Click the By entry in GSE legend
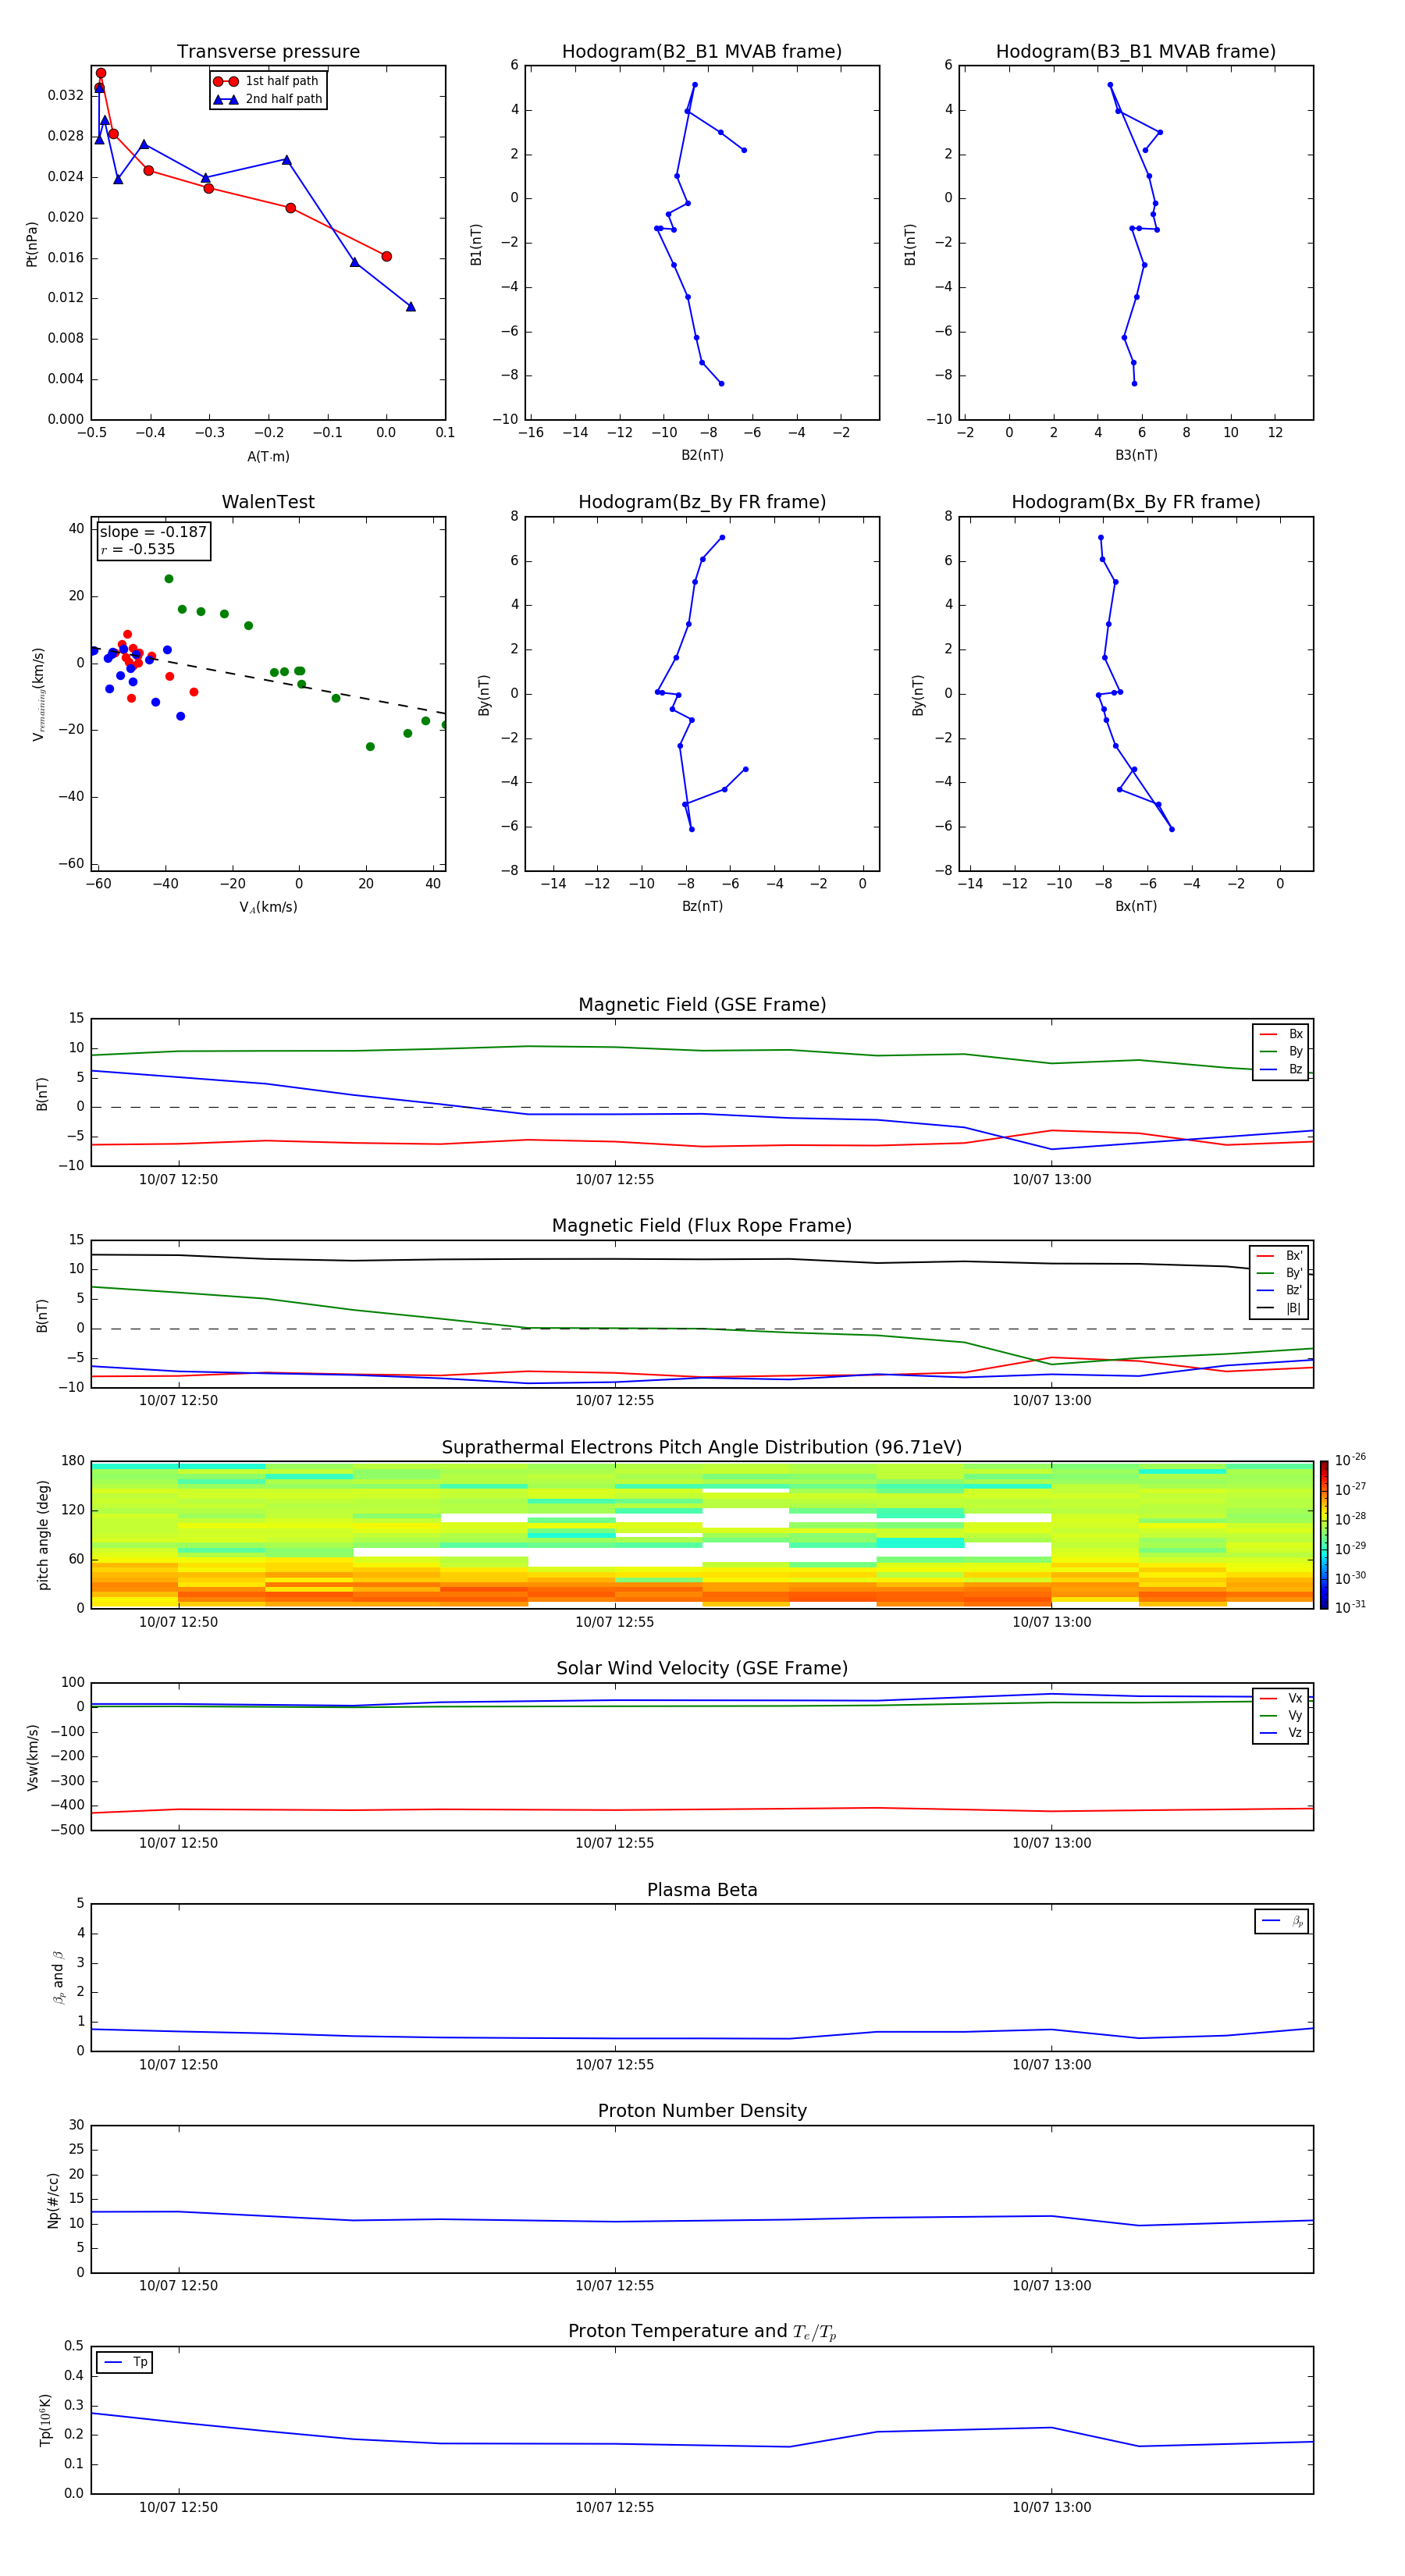Screen dimensions: 1405x2576 pos(1281,1051)
